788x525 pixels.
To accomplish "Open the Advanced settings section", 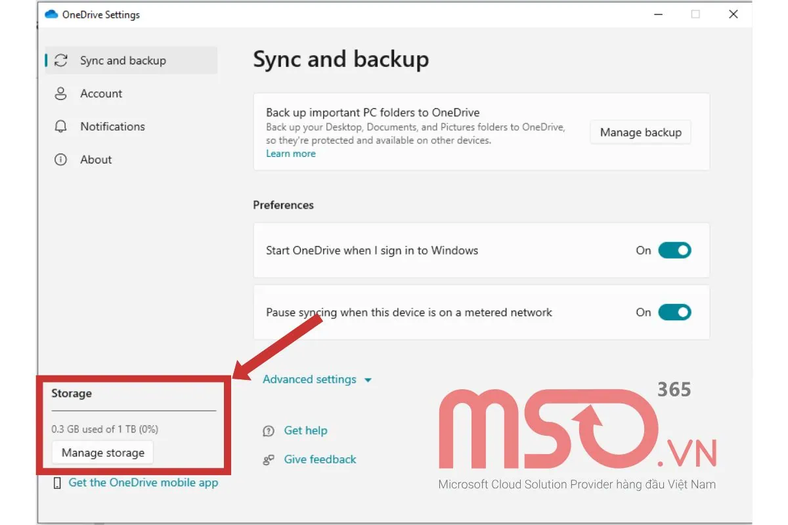I will (309, 379).
